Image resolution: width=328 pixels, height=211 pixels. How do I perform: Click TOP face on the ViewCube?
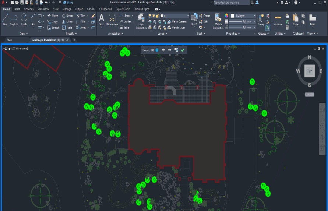point(310,71)
